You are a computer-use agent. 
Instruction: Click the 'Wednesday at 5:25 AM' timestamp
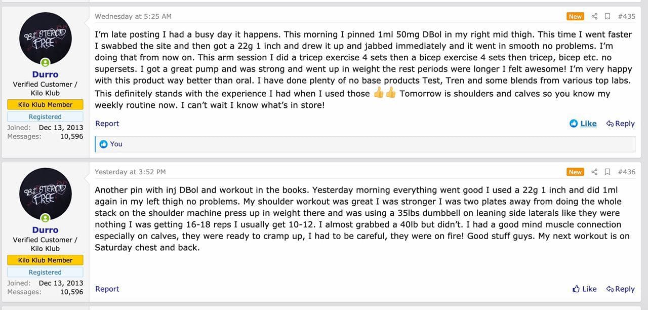point(133,16)
